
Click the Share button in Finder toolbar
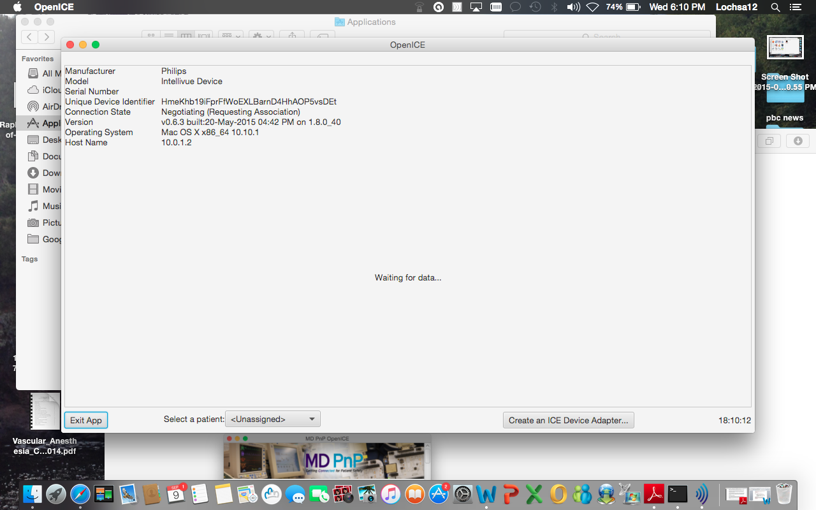click(x=292, y=36)
